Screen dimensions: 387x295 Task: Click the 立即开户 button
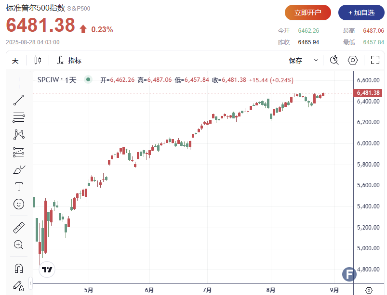308,13
